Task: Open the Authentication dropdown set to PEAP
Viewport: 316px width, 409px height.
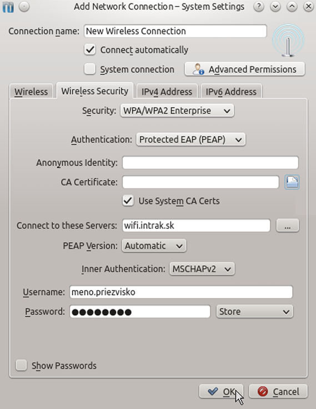Action: 190,139
